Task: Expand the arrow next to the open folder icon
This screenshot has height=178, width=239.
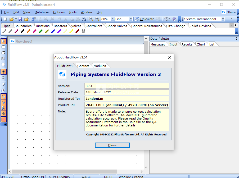Action: tap(16, 19)
